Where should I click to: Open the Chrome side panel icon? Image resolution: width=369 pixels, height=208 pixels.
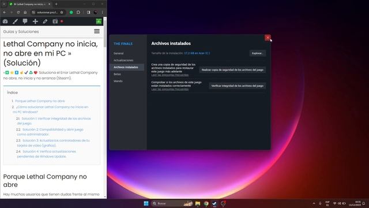click(x=88, y=12)
